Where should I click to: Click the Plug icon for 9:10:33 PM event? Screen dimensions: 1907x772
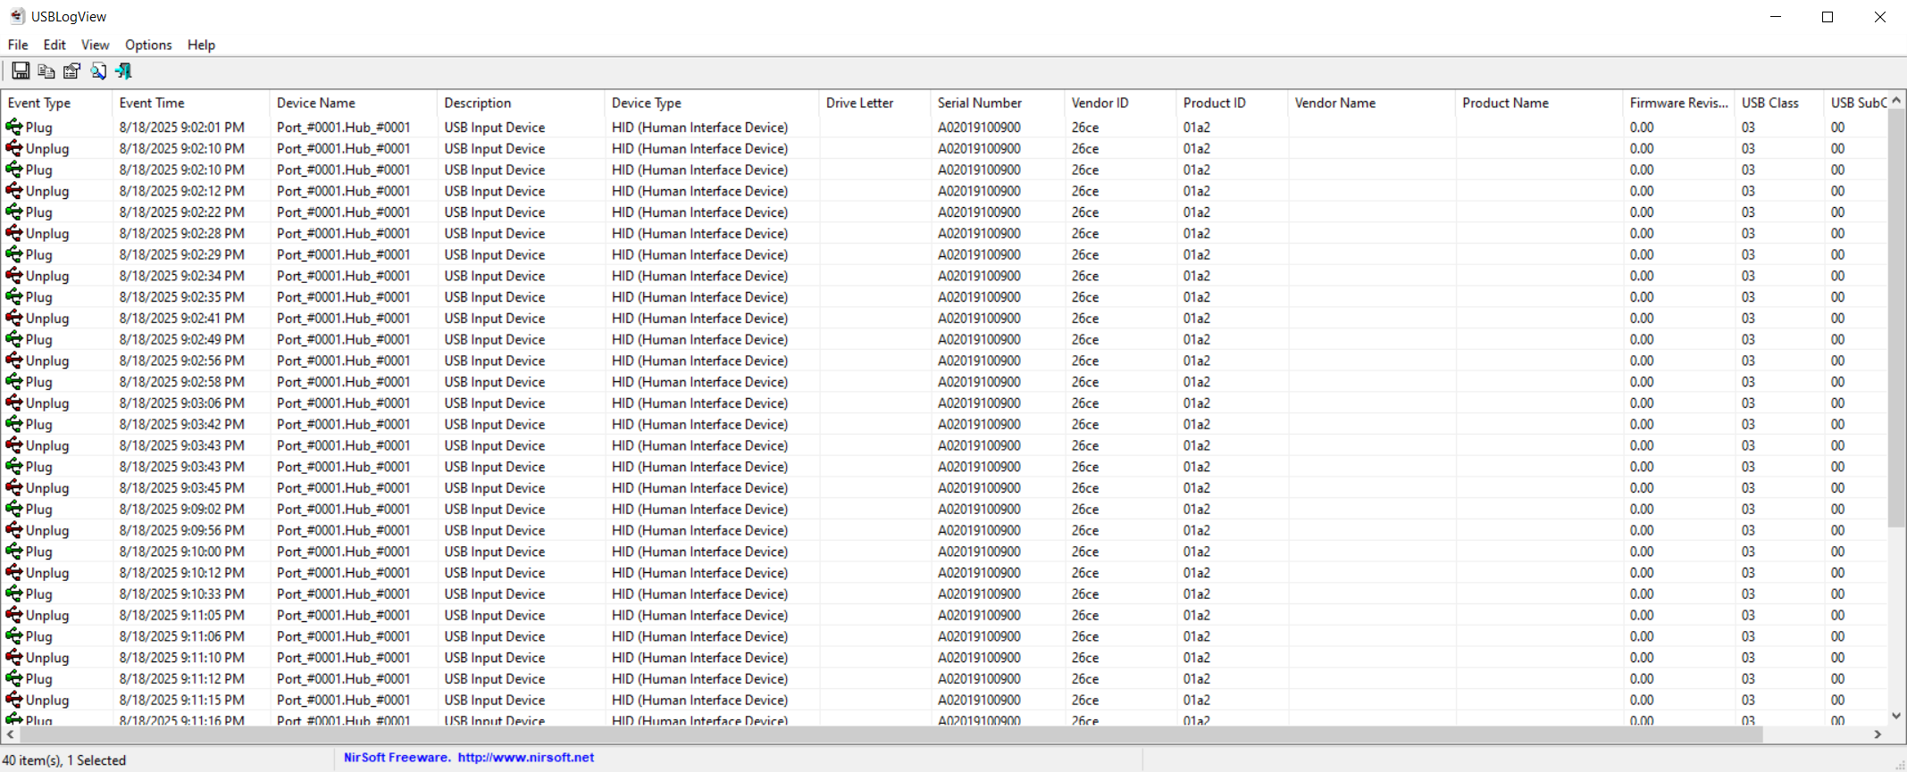tap(14, 594)
